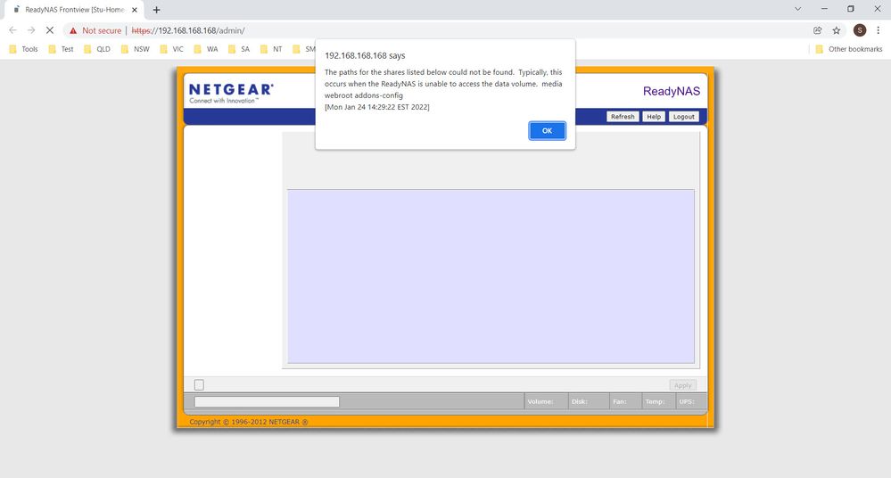Bookmark this page with the star icon
Viewport: 891px width, 478px height.
coord(836,30)
